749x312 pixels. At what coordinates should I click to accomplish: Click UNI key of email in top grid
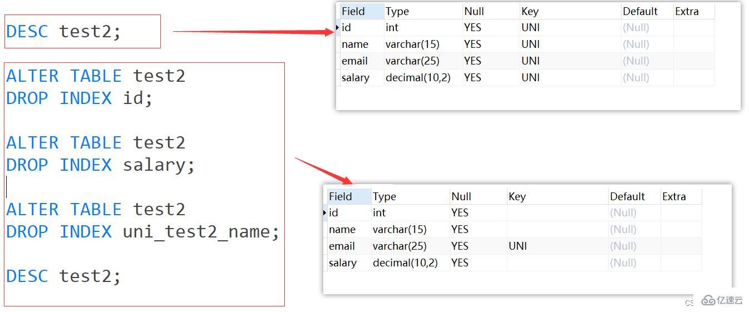pyautogui.click(x=570, y=61)
